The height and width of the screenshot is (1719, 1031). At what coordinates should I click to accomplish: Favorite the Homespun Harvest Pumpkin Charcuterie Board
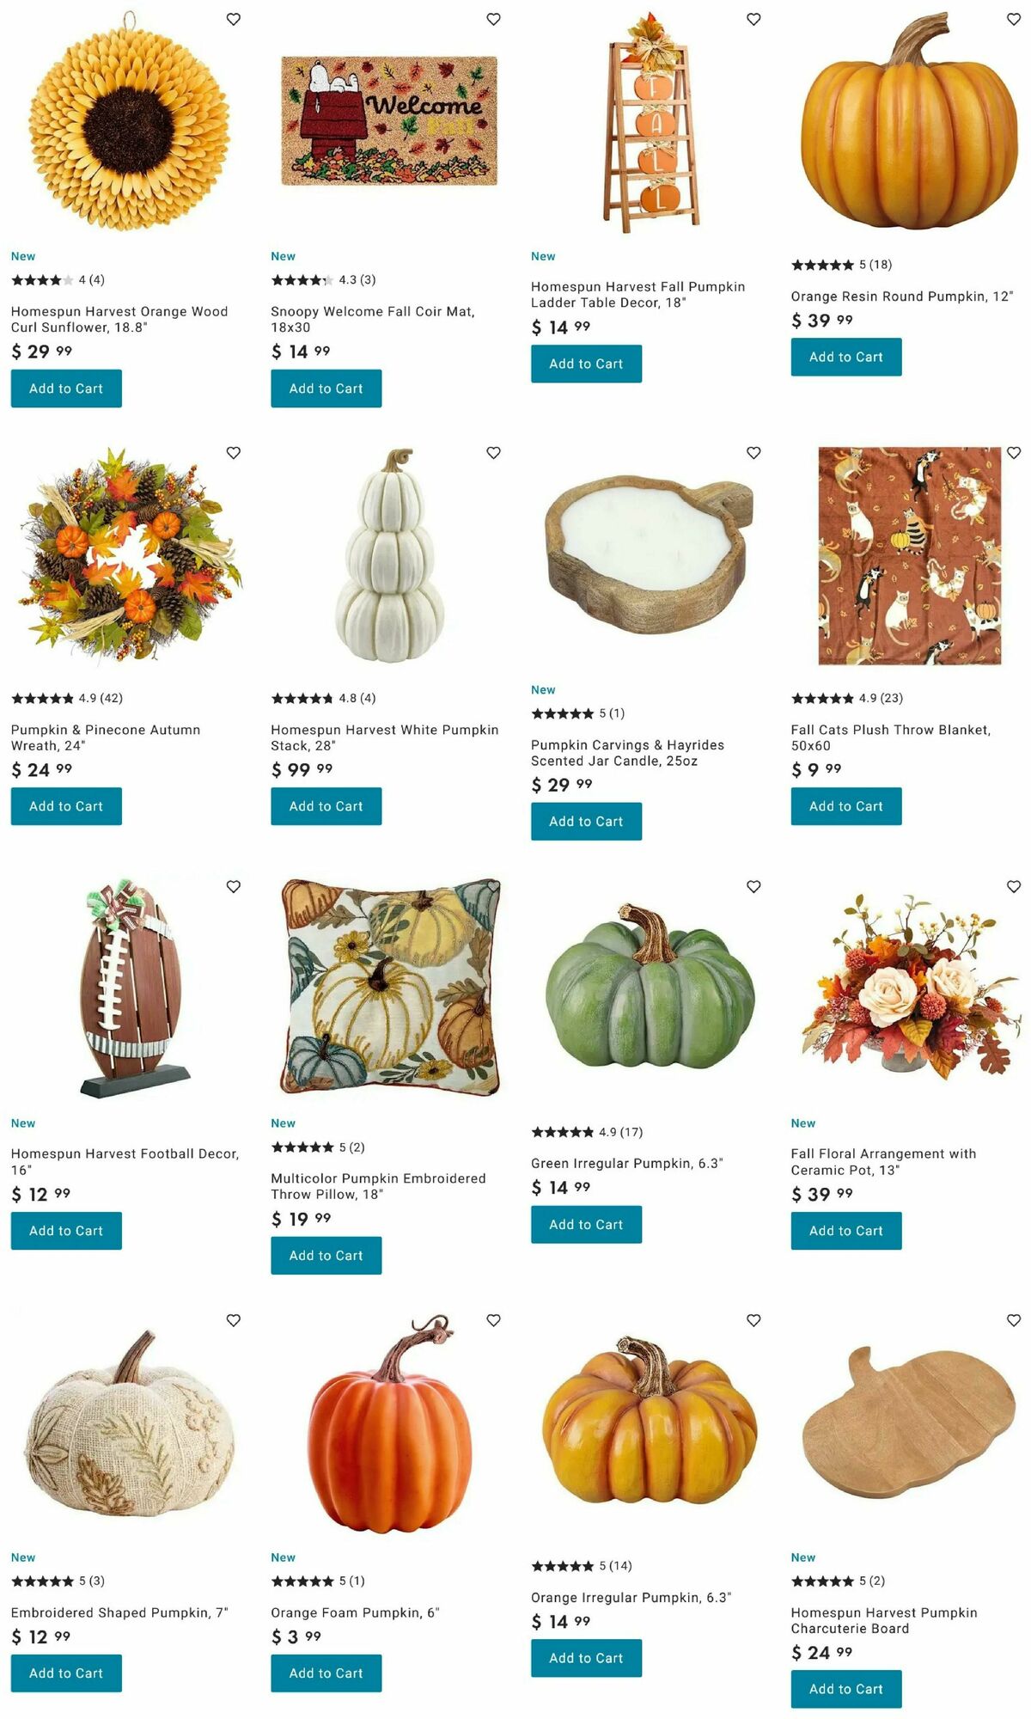[1014, 1320]
